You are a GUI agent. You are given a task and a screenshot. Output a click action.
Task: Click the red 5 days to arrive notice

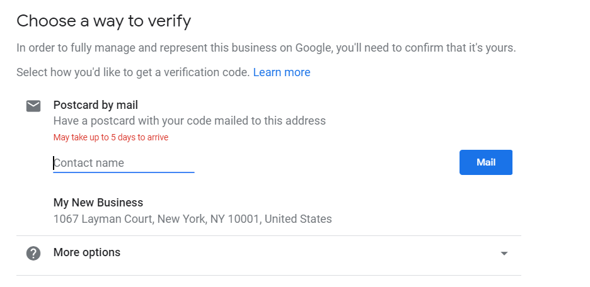[x=110, y=137]
